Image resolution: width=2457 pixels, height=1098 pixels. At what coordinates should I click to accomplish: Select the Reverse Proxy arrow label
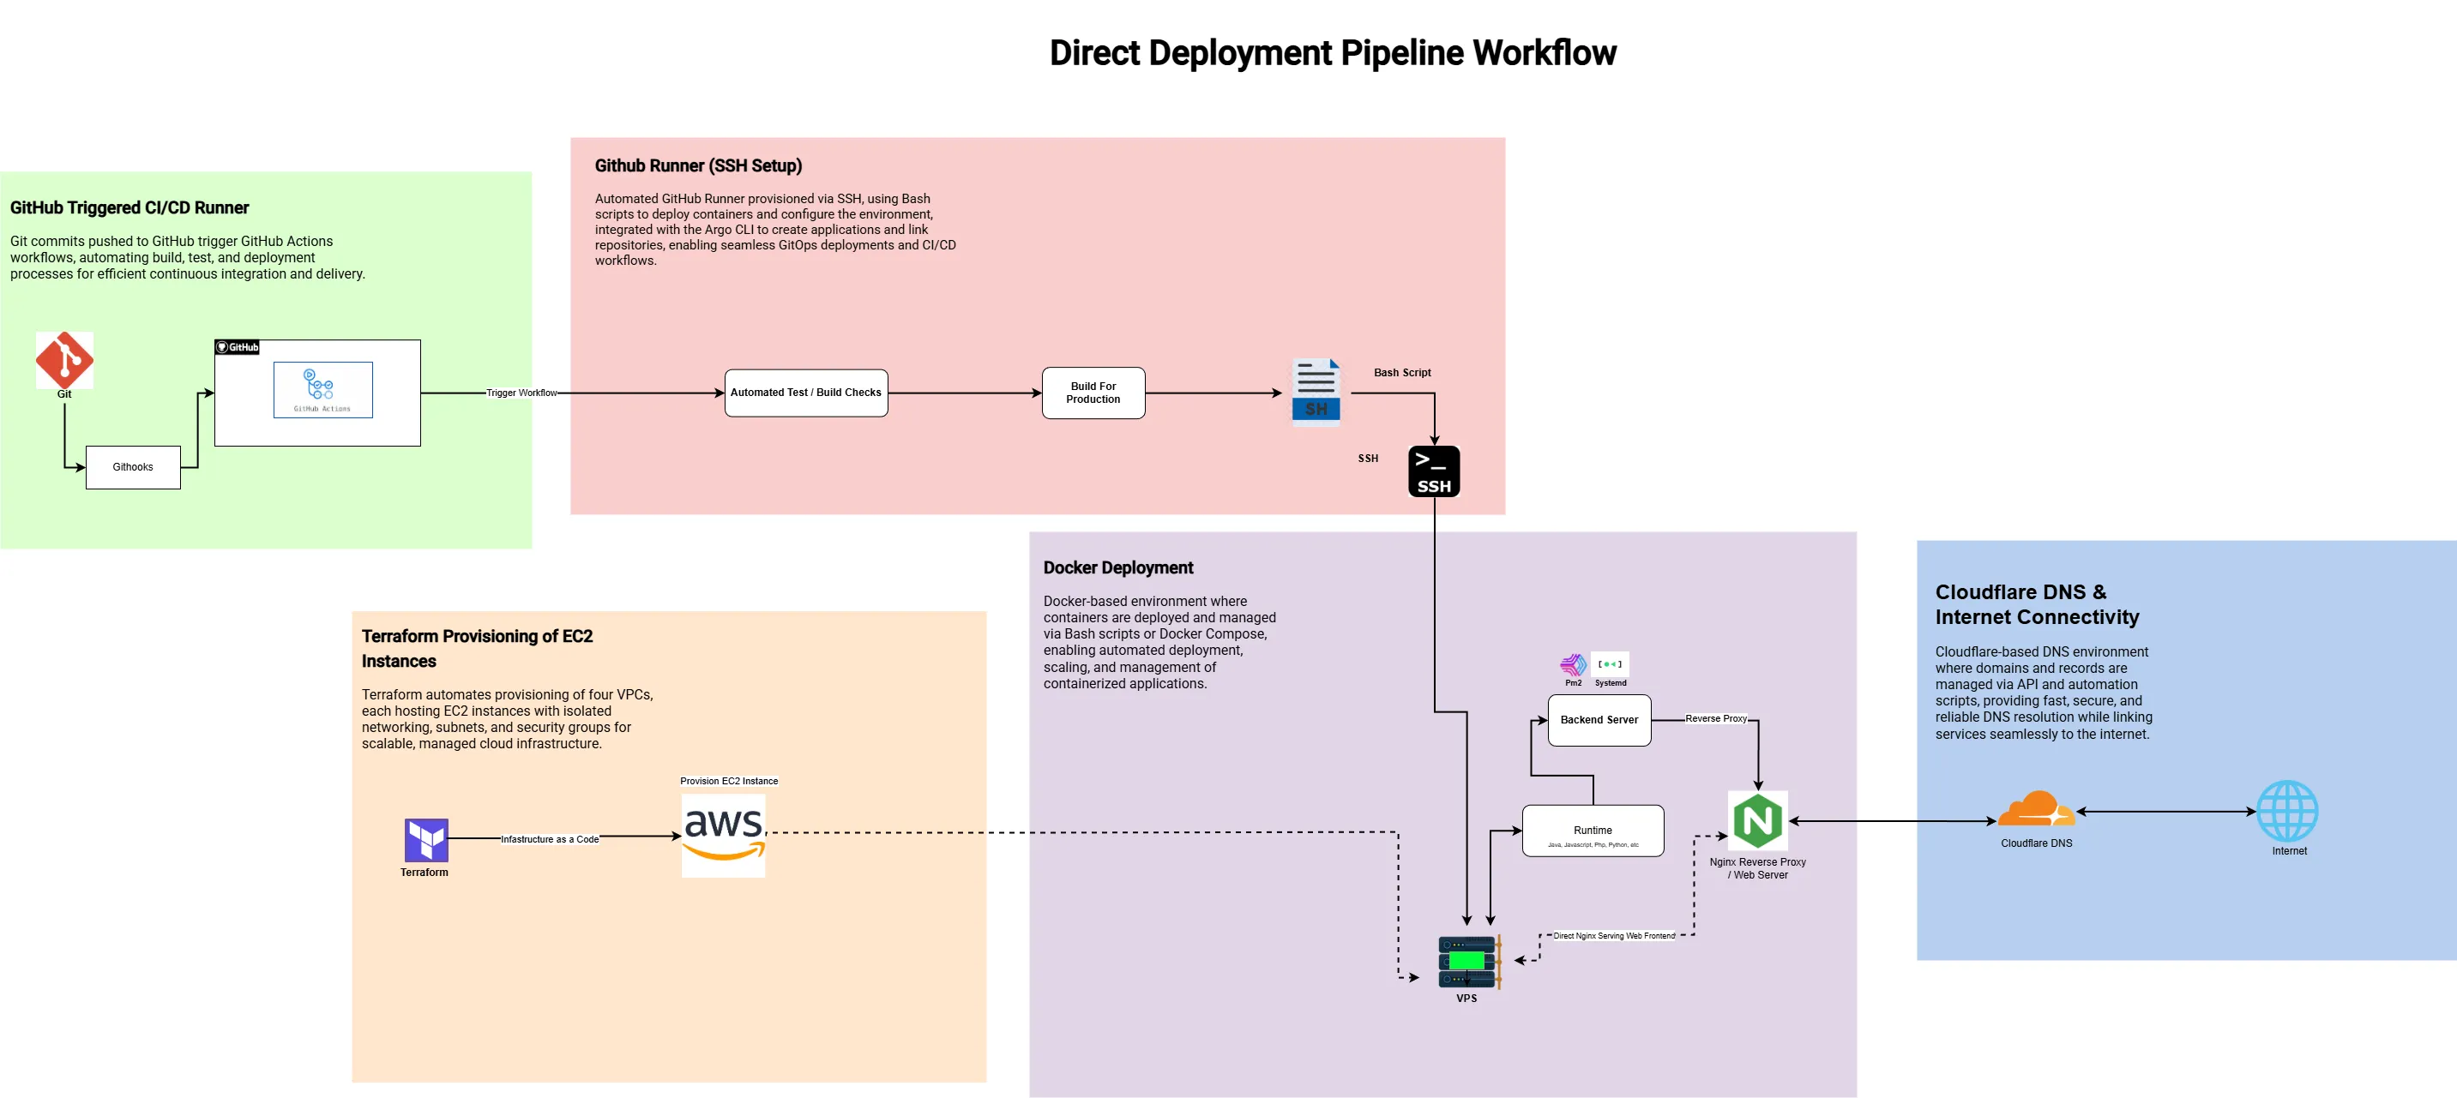point(1716,720)
